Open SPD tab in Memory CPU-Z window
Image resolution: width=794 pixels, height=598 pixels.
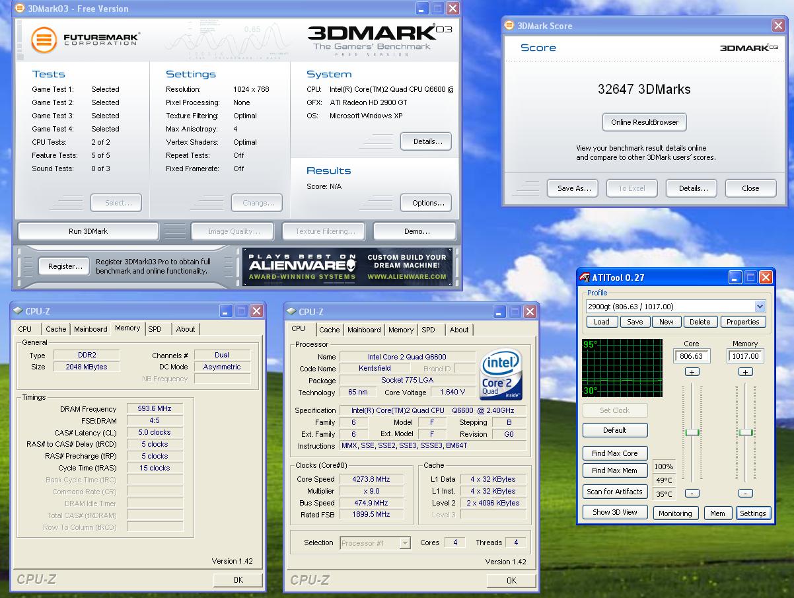pos(155,329)
